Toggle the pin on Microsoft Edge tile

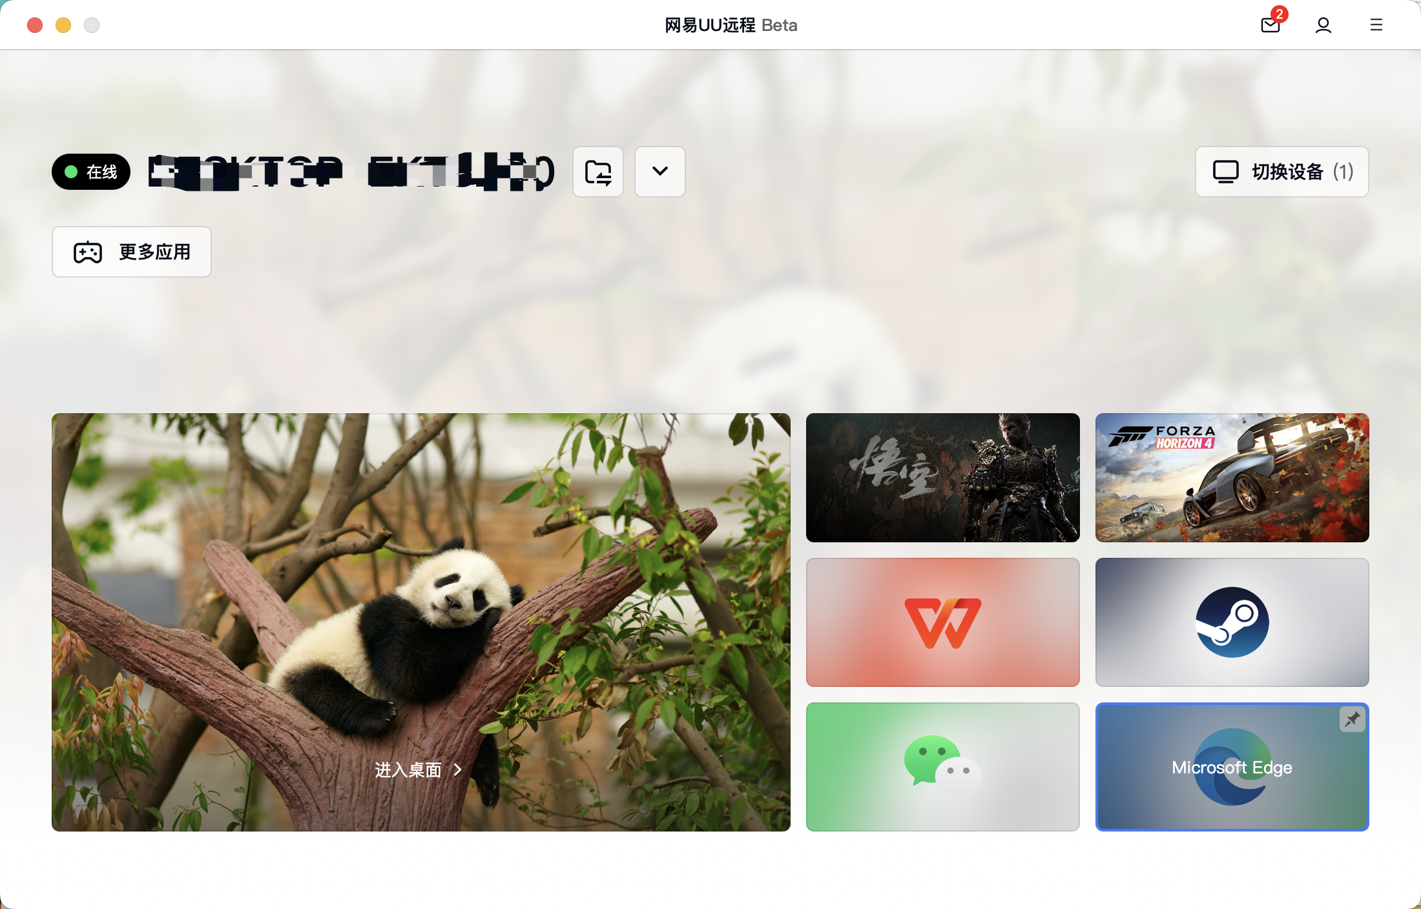tap(1353, 719)
